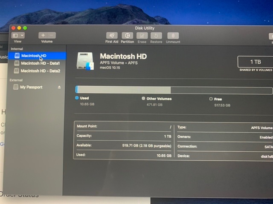Screen dimensions: 273x204
Task: Open the Partition tool
Action: pos(127,36)
